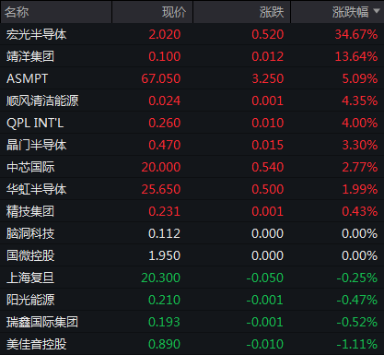Click ASMPT price 67.050

(161, 78)
